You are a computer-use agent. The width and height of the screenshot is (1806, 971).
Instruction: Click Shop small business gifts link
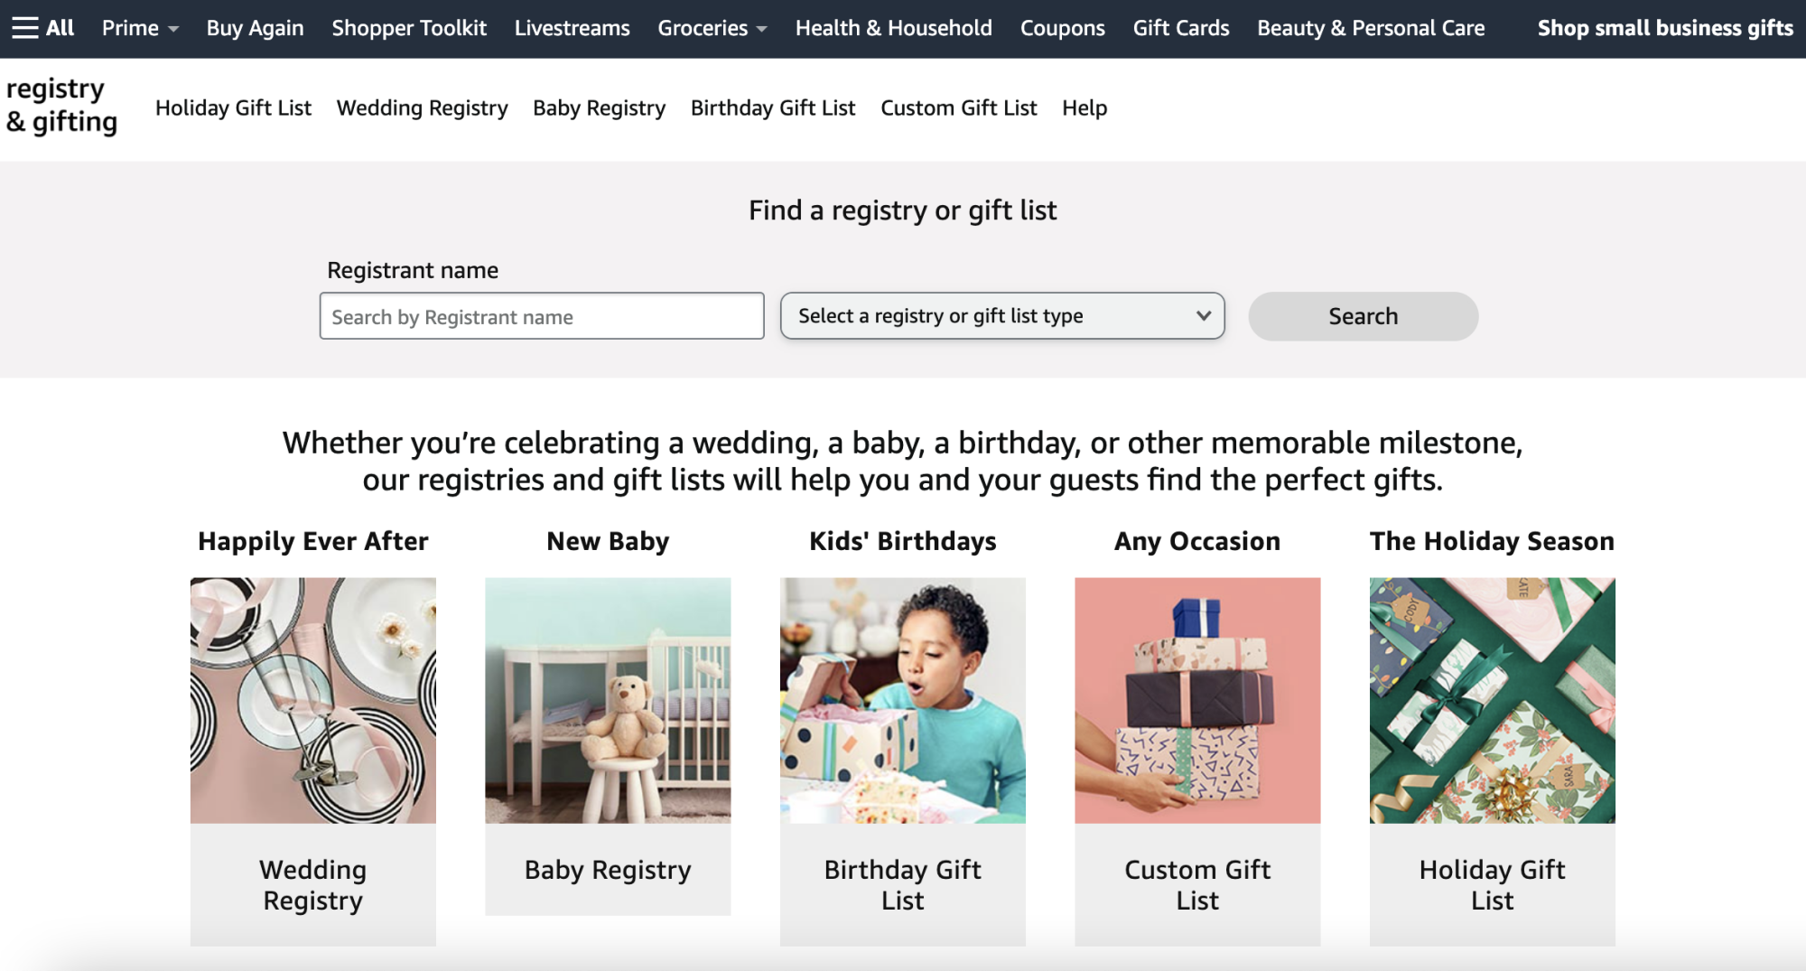click(1664, 28)
